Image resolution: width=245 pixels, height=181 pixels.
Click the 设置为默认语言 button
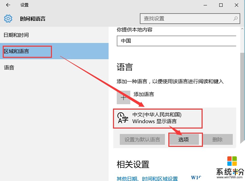tap(142, 139)
